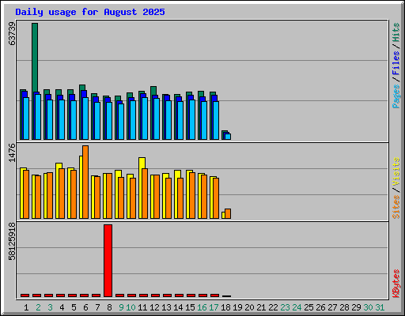Click the orange Sites legend label
Screen dimensions: 405x316
(396, 207)
